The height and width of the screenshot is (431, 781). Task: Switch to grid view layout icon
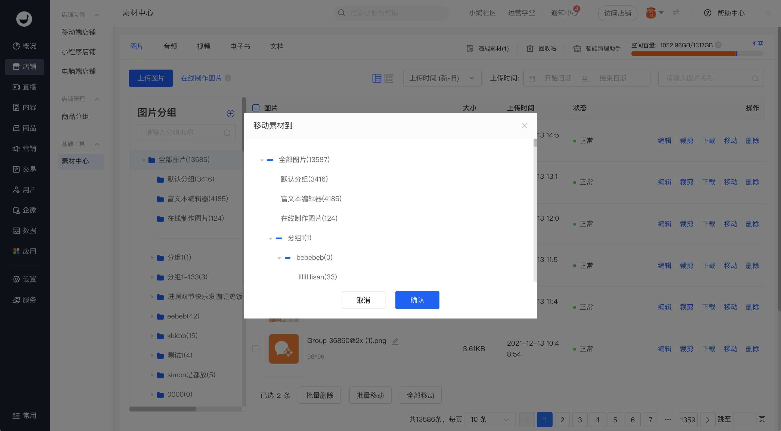[389, 78]
